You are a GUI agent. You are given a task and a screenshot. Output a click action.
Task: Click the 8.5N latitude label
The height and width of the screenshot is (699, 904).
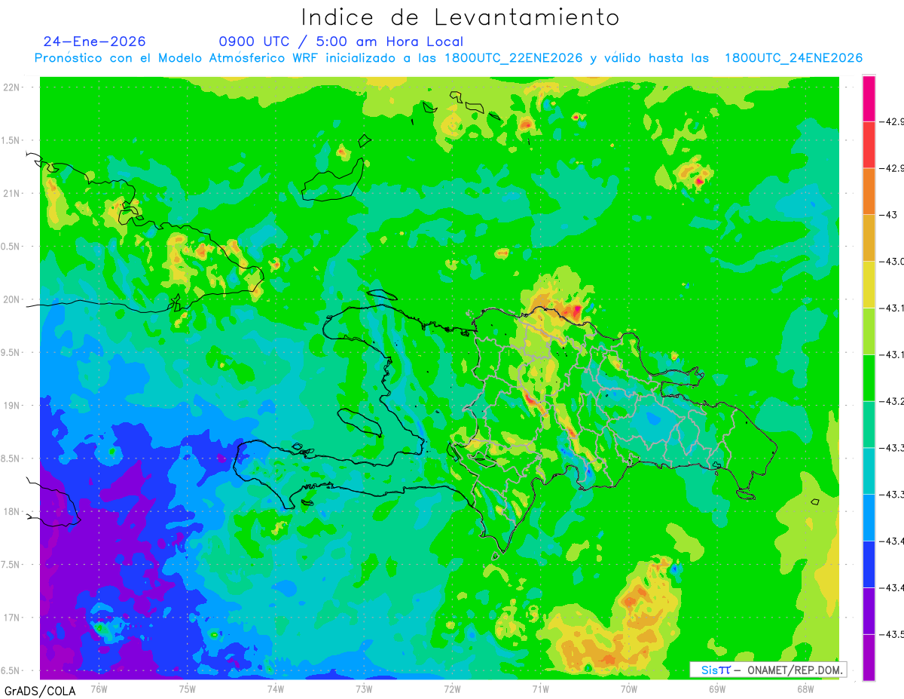click(x=11, y=458)
